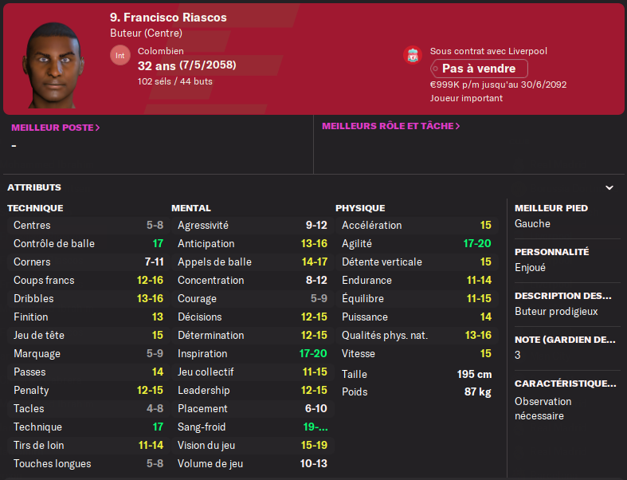Click the Sous contrat avec Liverpool text
The height and width of the screenshot is (480, 627).
pos(488,51)
